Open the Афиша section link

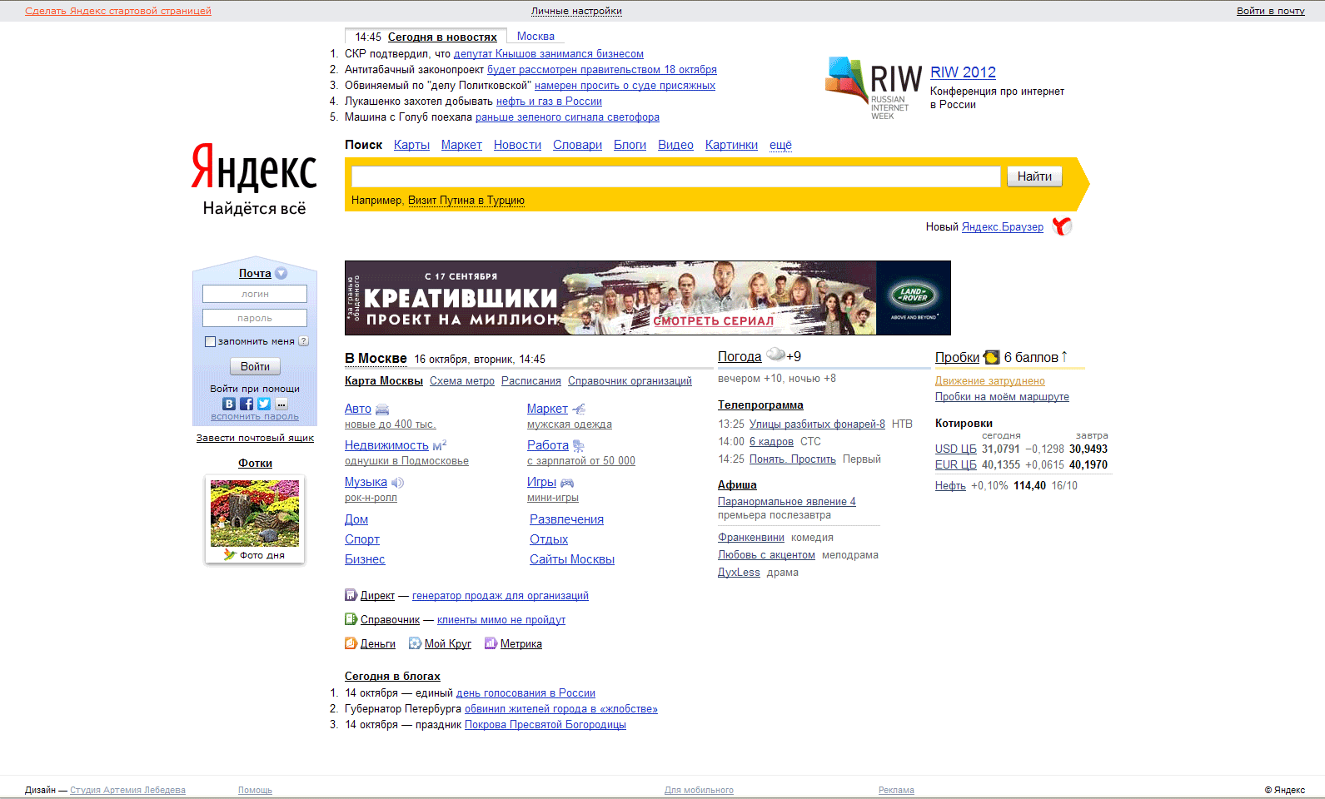tap(737, 485)
